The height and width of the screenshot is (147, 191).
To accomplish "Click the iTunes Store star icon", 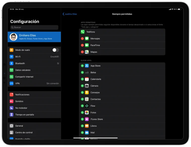I will pyautogui.click(x=87, y=119).
